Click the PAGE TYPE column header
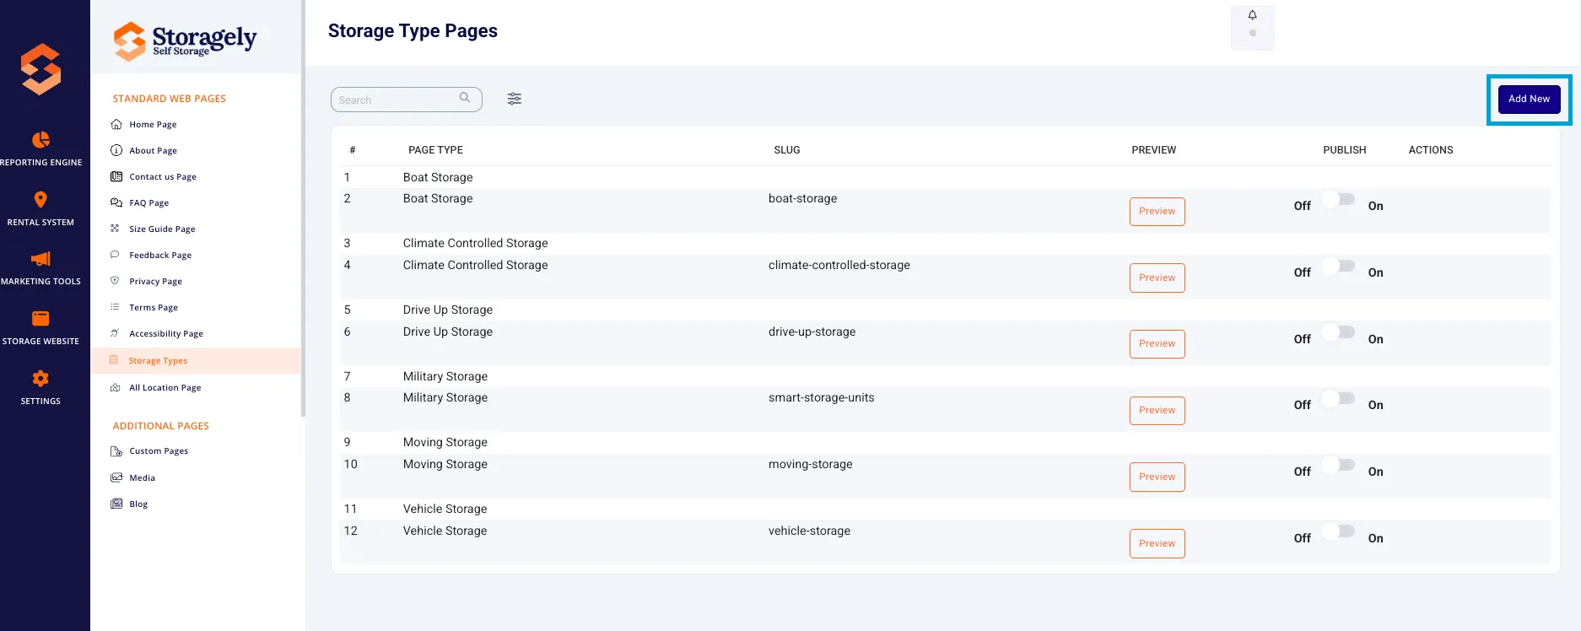Screen dimensions: 1581x631 pos(435,150)
